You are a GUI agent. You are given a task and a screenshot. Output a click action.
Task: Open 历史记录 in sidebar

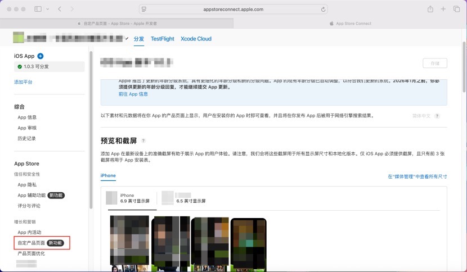click(26, 138)
